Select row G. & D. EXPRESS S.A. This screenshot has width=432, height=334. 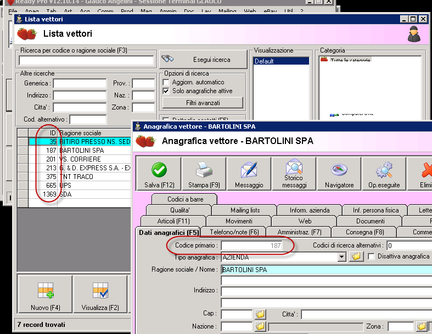pos(75,168)
